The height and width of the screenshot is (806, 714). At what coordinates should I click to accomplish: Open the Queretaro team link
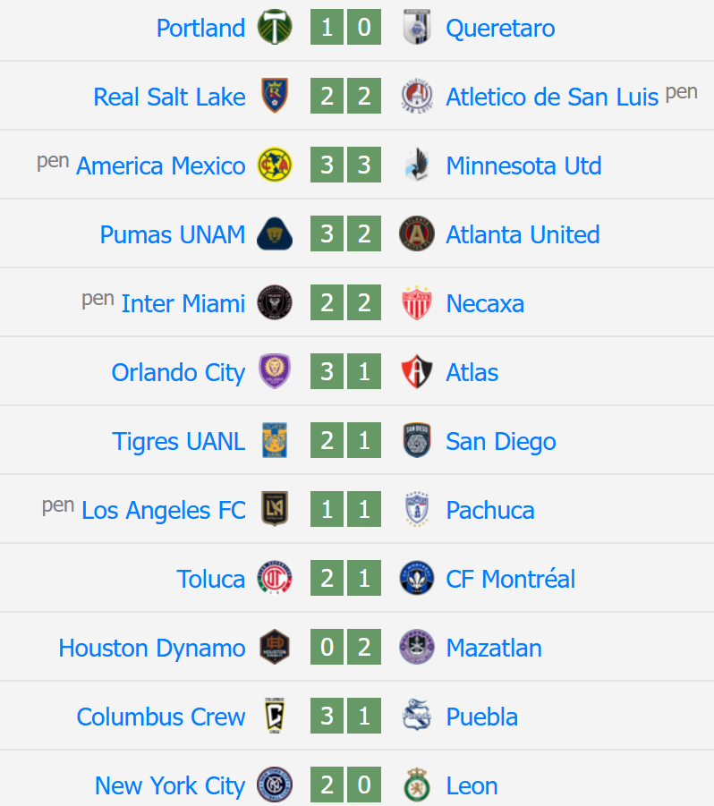coord(500,29)
